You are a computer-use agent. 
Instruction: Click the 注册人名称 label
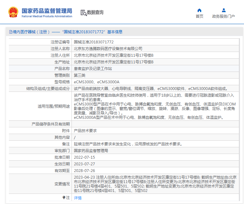(x=60, y=49)
